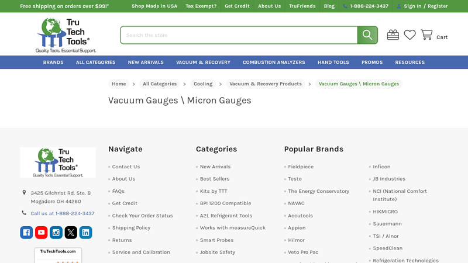Open the FAQs footer link
This screenshot has width=468, height=263.
(118, 191)
